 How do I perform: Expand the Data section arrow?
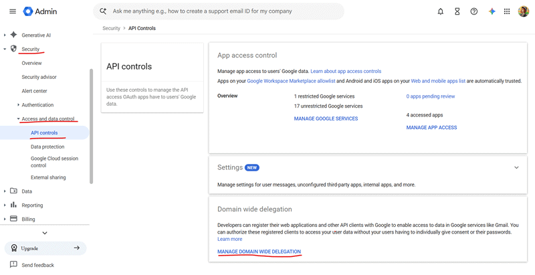pyautogui.click(x=5, y=191)
